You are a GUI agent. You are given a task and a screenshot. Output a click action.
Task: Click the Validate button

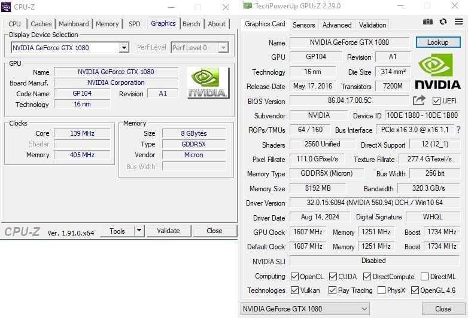[168, 231]
